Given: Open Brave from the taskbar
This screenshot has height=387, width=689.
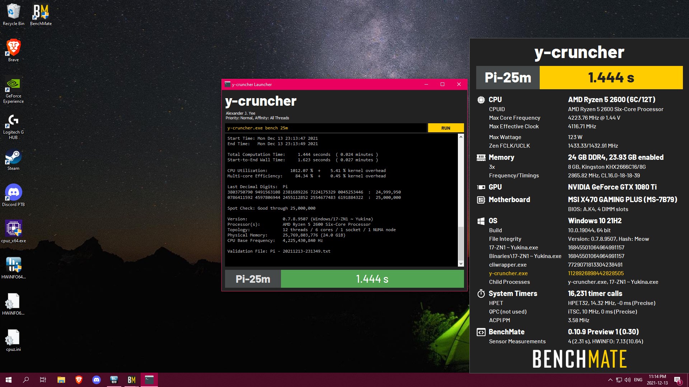Looking at the screenshot, I should pyautogui.click(x=79, y=380).
